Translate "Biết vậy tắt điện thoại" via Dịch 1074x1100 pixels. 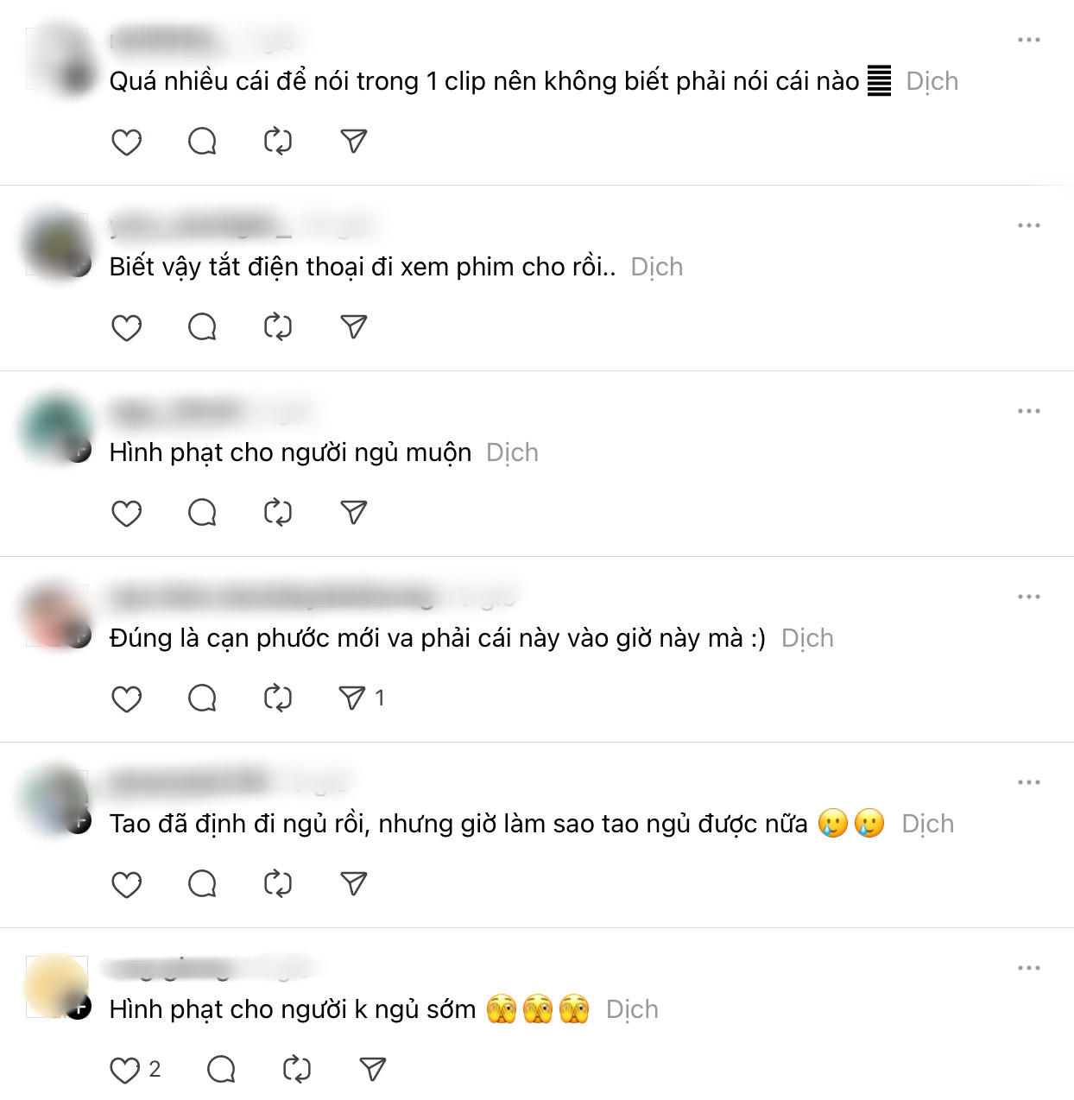tap(657, 267)
